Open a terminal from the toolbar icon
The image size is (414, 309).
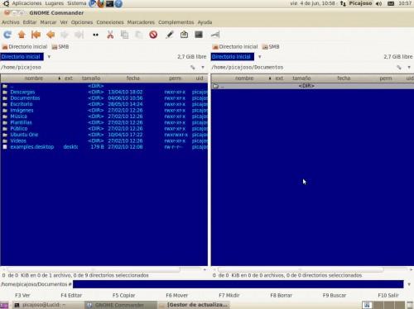tap(199, 35)
